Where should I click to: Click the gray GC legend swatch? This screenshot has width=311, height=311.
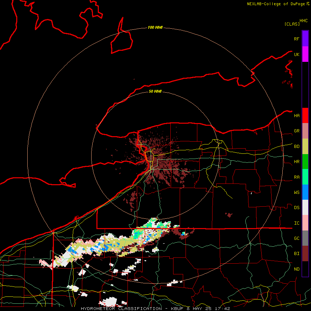[305, 238]
